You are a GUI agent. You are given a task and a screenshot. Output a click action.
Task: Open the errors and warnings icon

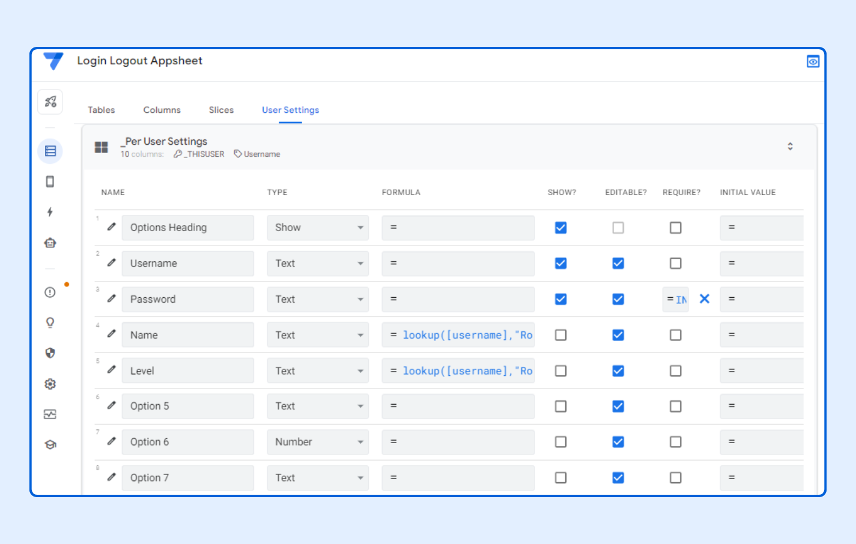[50, 292]
